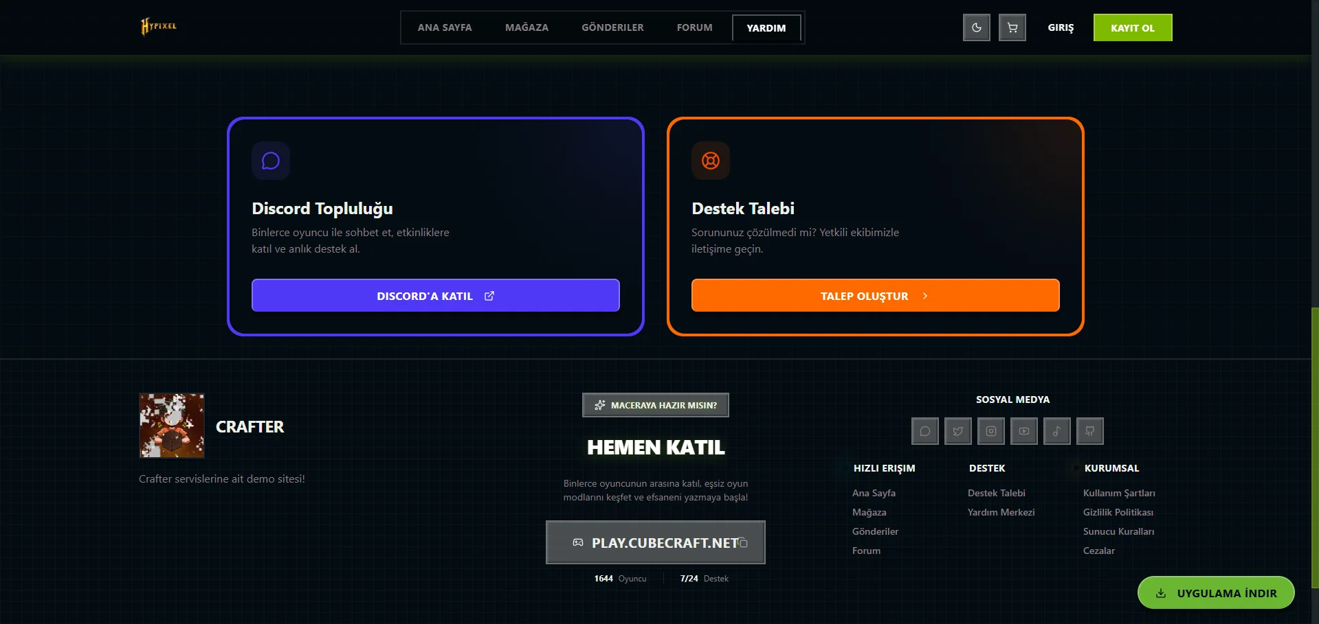The height and width of the screenshot is (624, 1319).
Task: Open footer Destek Talebi link
Action: tap(996, 493)
